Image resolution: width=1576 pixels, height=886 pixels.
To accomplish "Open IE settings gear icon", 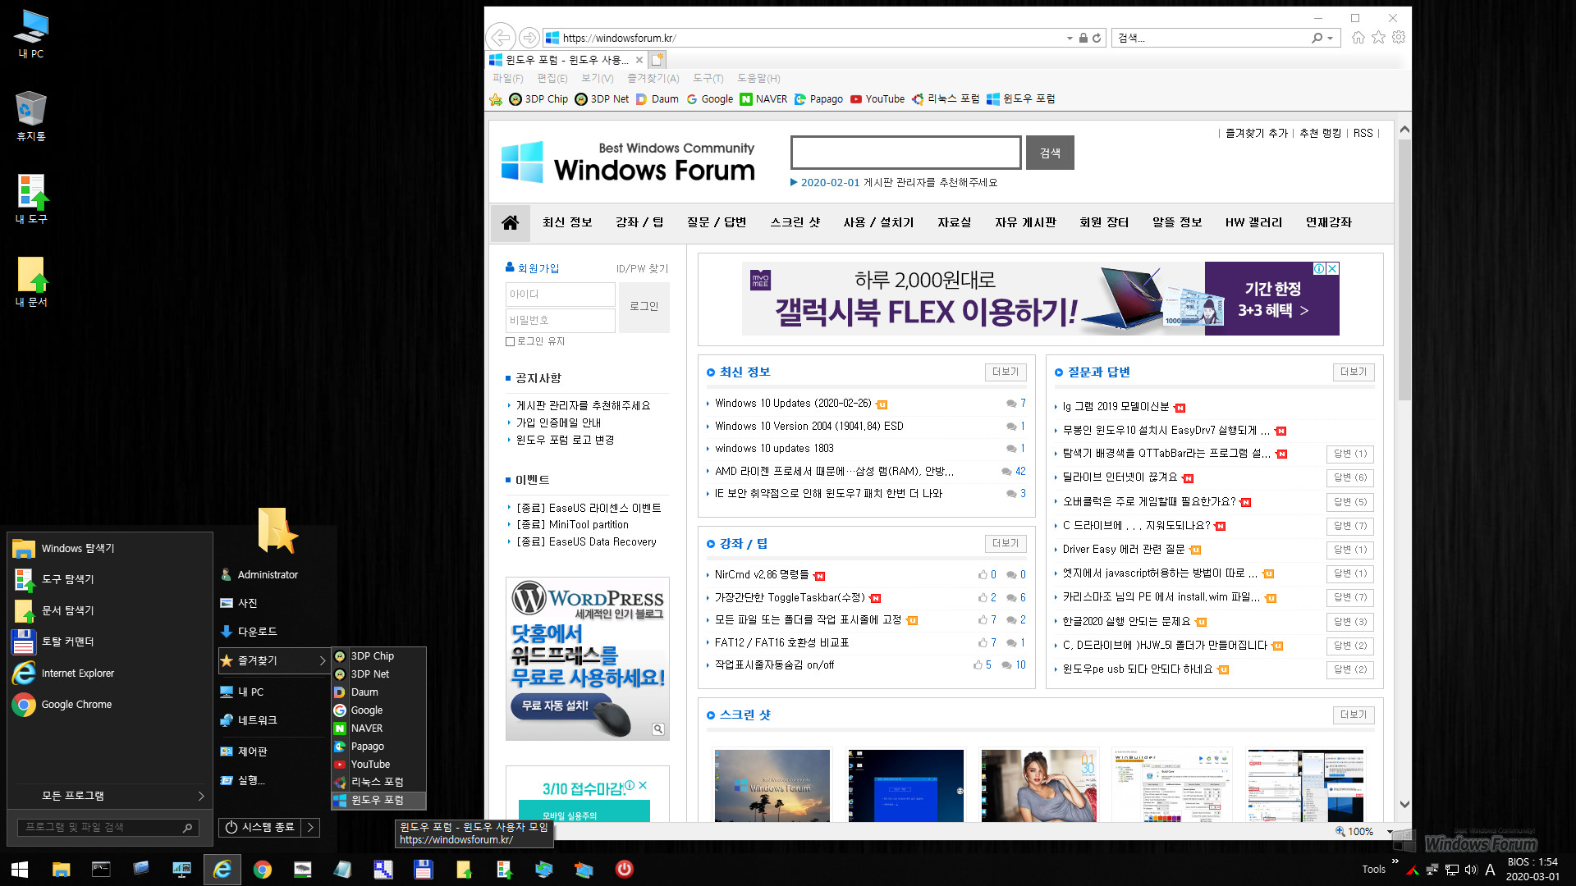I will [1399, 38].
